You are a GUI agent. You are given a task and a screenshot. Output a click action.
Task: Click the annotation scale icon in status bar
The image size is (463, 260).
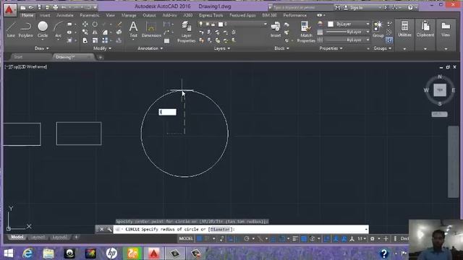coord(352,239)
